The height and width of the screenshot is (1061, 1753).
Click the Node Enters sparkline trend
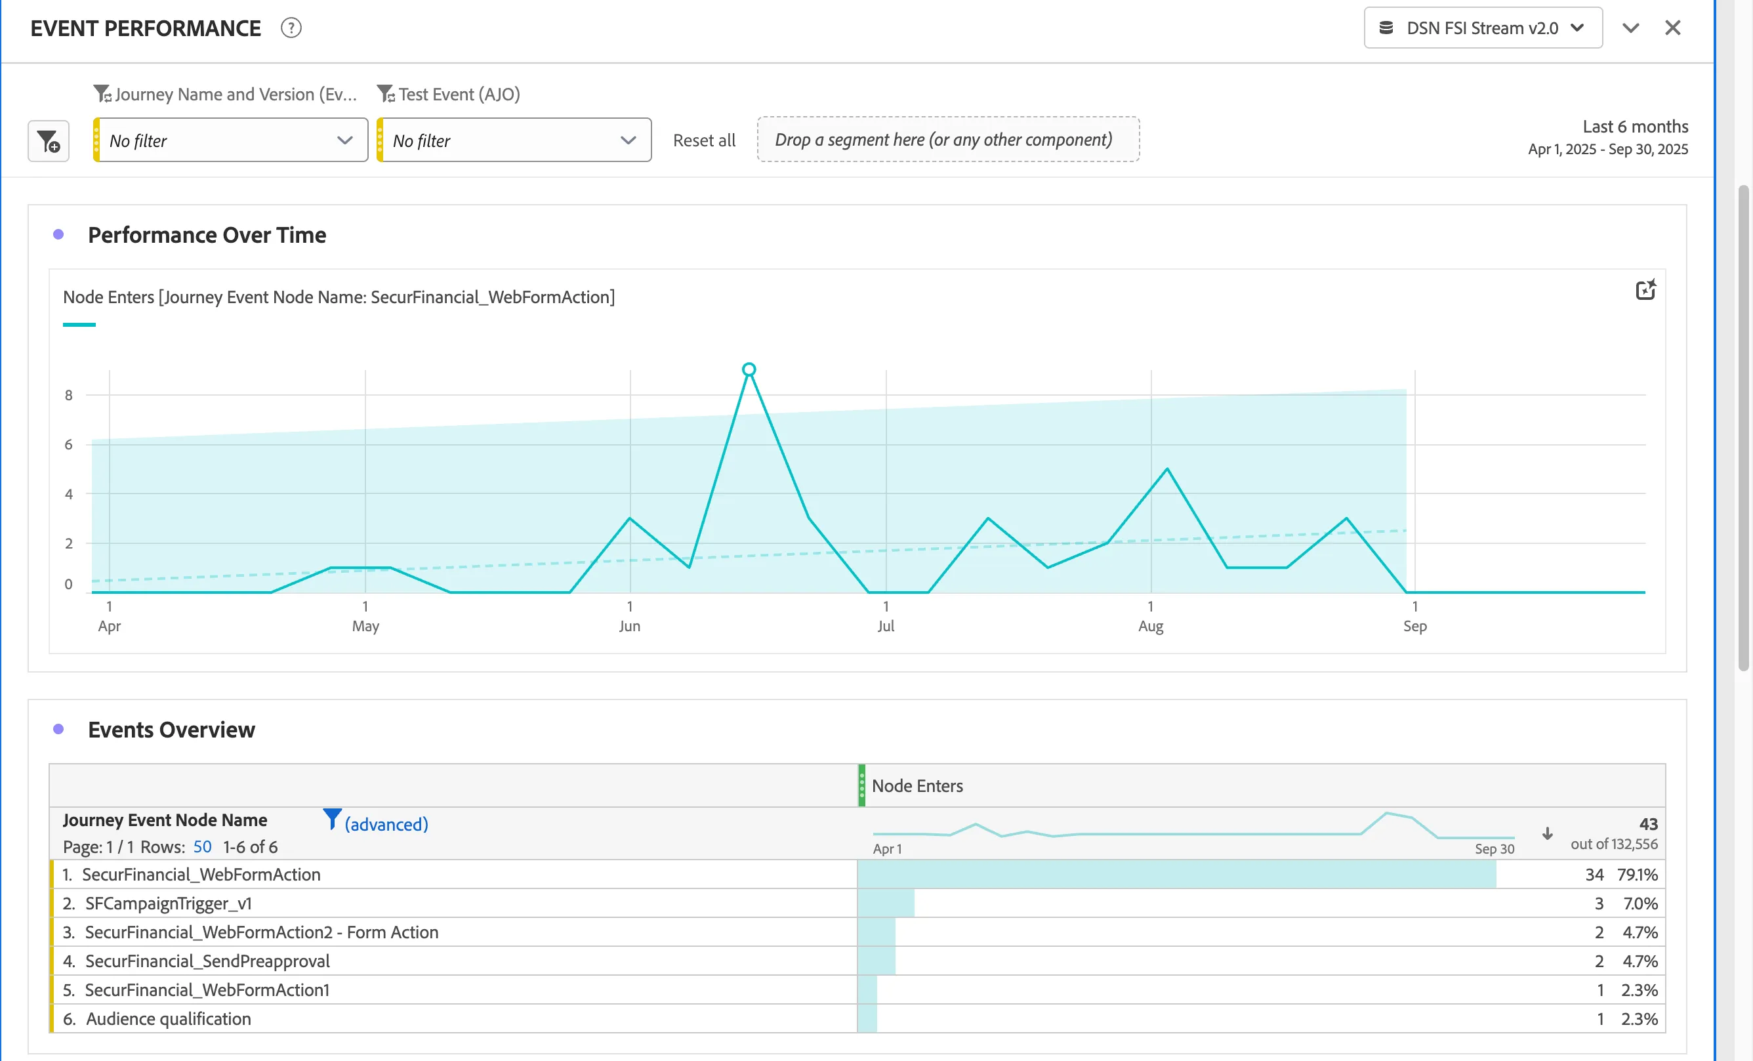click(1194, 827)
